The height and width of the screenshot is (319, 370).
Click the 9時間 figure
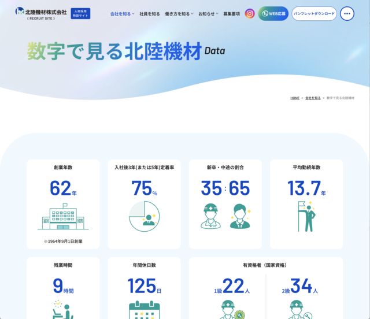63,286
